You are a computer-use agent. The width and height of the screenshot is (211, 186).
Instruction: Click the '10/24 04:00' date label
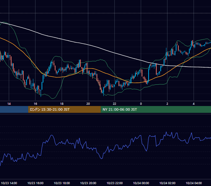(194, 183)
